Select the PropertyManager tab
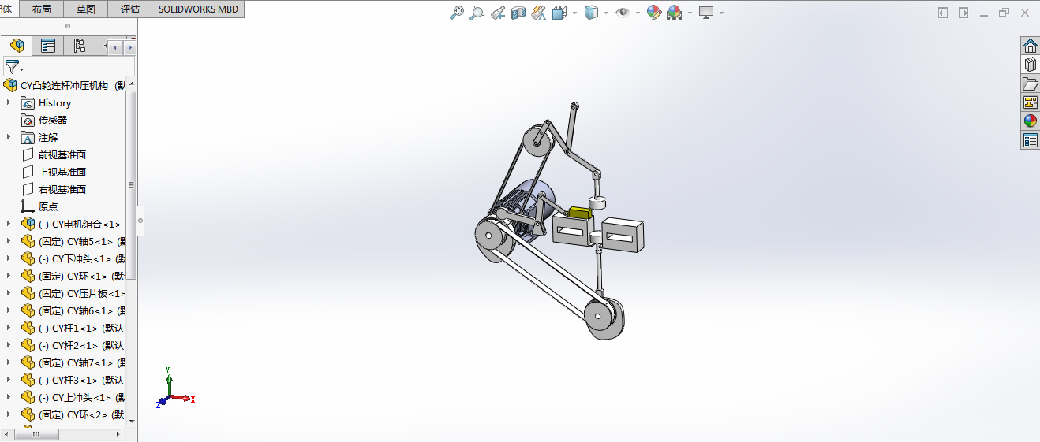Image resolution: width=1040 pixels, height=442 pixels. (48, 46)
